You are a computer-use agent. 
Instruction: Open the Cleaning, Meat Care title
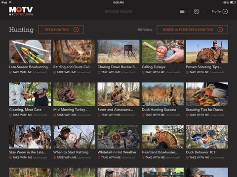pyautogui.click(x=25, y=110)
